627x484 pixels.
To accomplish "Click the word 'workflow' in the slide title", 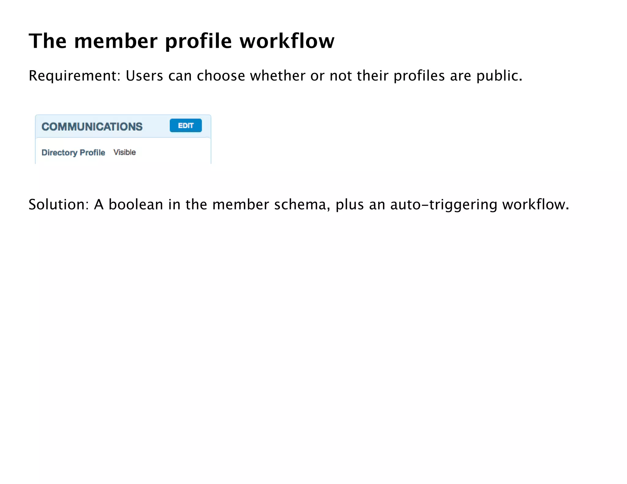I will point(287,41).
